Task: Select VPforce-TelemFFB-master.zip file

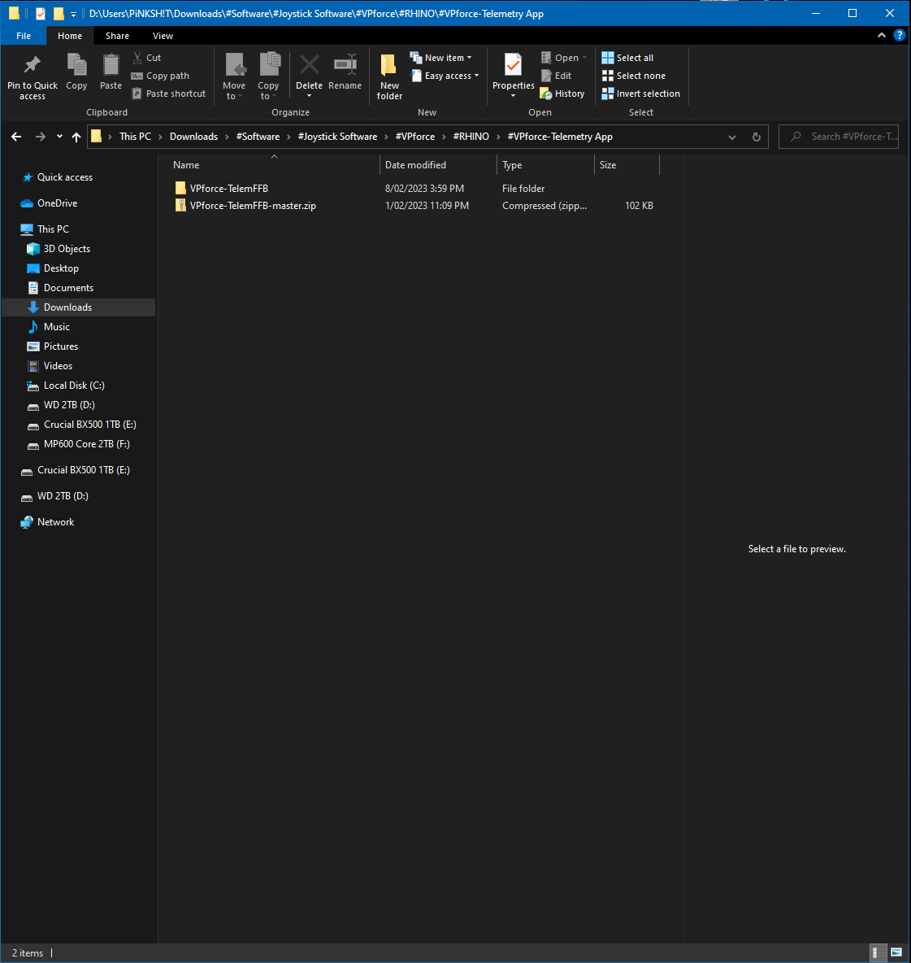Action: [253, 206]
